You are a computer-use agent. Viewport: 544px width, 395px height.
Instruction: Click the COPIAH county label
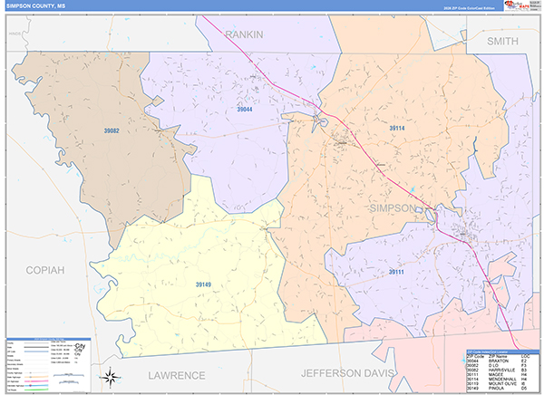pyautogui.click(x=45, y=270)
